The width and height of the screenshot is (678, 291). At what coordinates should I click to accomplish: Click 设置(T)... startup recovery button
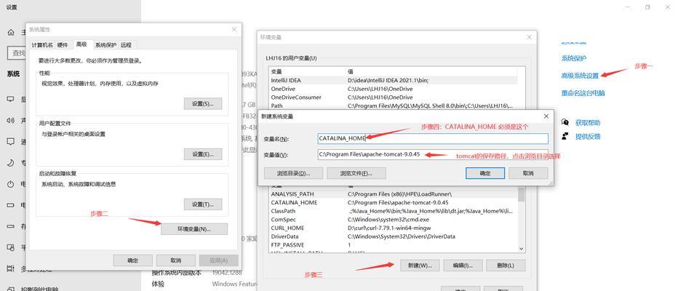[x=203, y=204]
